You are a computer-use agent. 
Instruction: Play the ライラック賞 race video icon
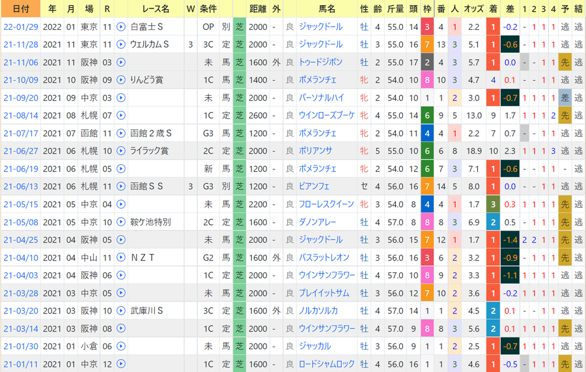click(120, 151)
